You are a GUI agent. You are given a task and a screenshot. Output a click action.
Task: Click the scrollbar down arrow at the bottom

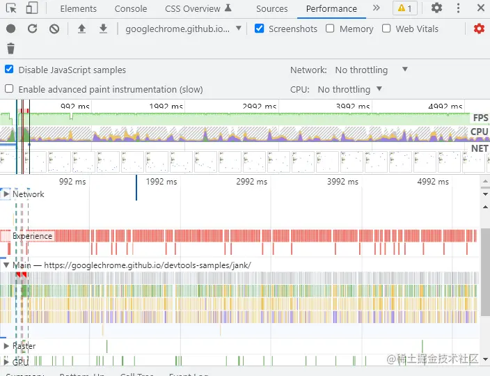(x=485, y=359)
